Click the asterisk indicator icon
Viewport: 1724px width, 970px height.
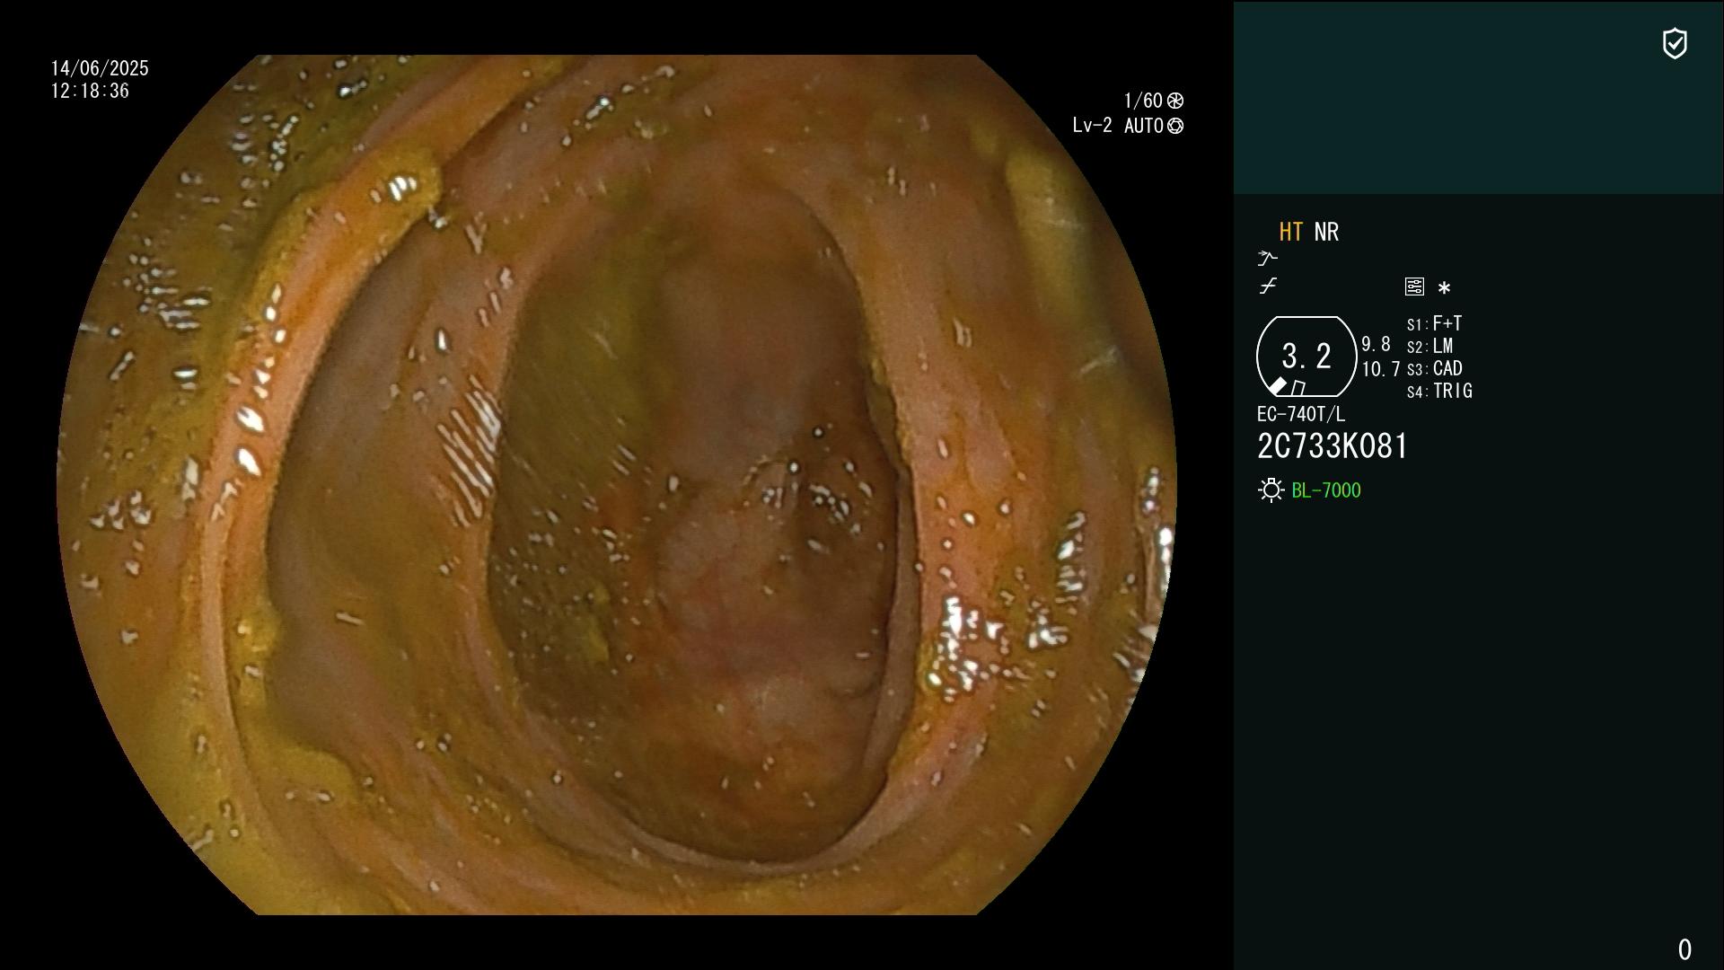click(x=1444, y=287)
